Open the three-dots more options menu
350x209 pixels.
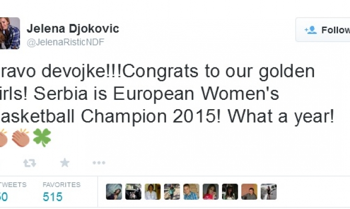click(99, 163)
